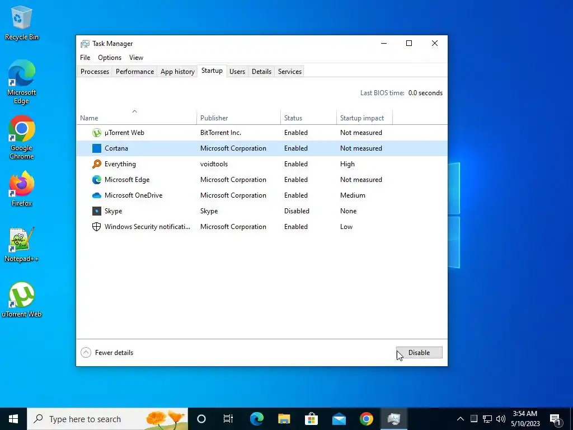
Task: Click the Microsoft Edge icon in startup list
Action: [96, 180]
